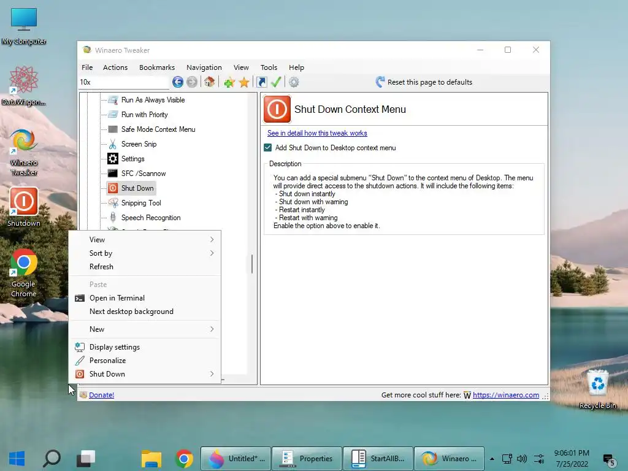Choose Refresh in the desktop context menu
The image size is (628, 471).
tap(145, 267)
